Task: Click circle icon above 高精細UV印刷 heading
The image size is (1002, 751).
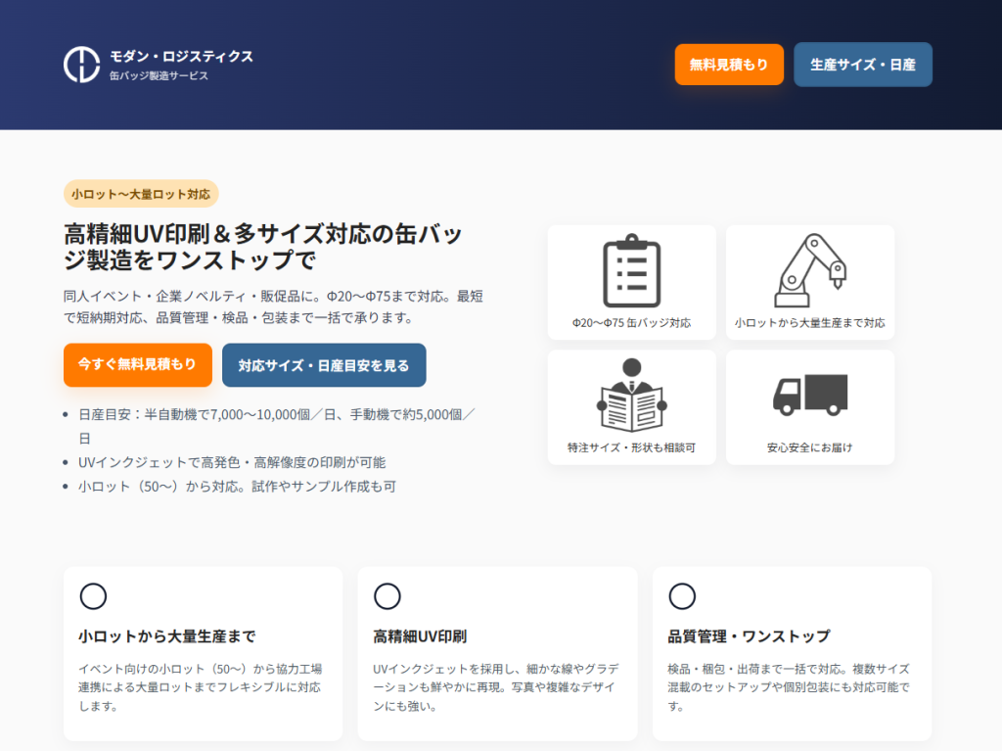Action: (x=387, y=596)
